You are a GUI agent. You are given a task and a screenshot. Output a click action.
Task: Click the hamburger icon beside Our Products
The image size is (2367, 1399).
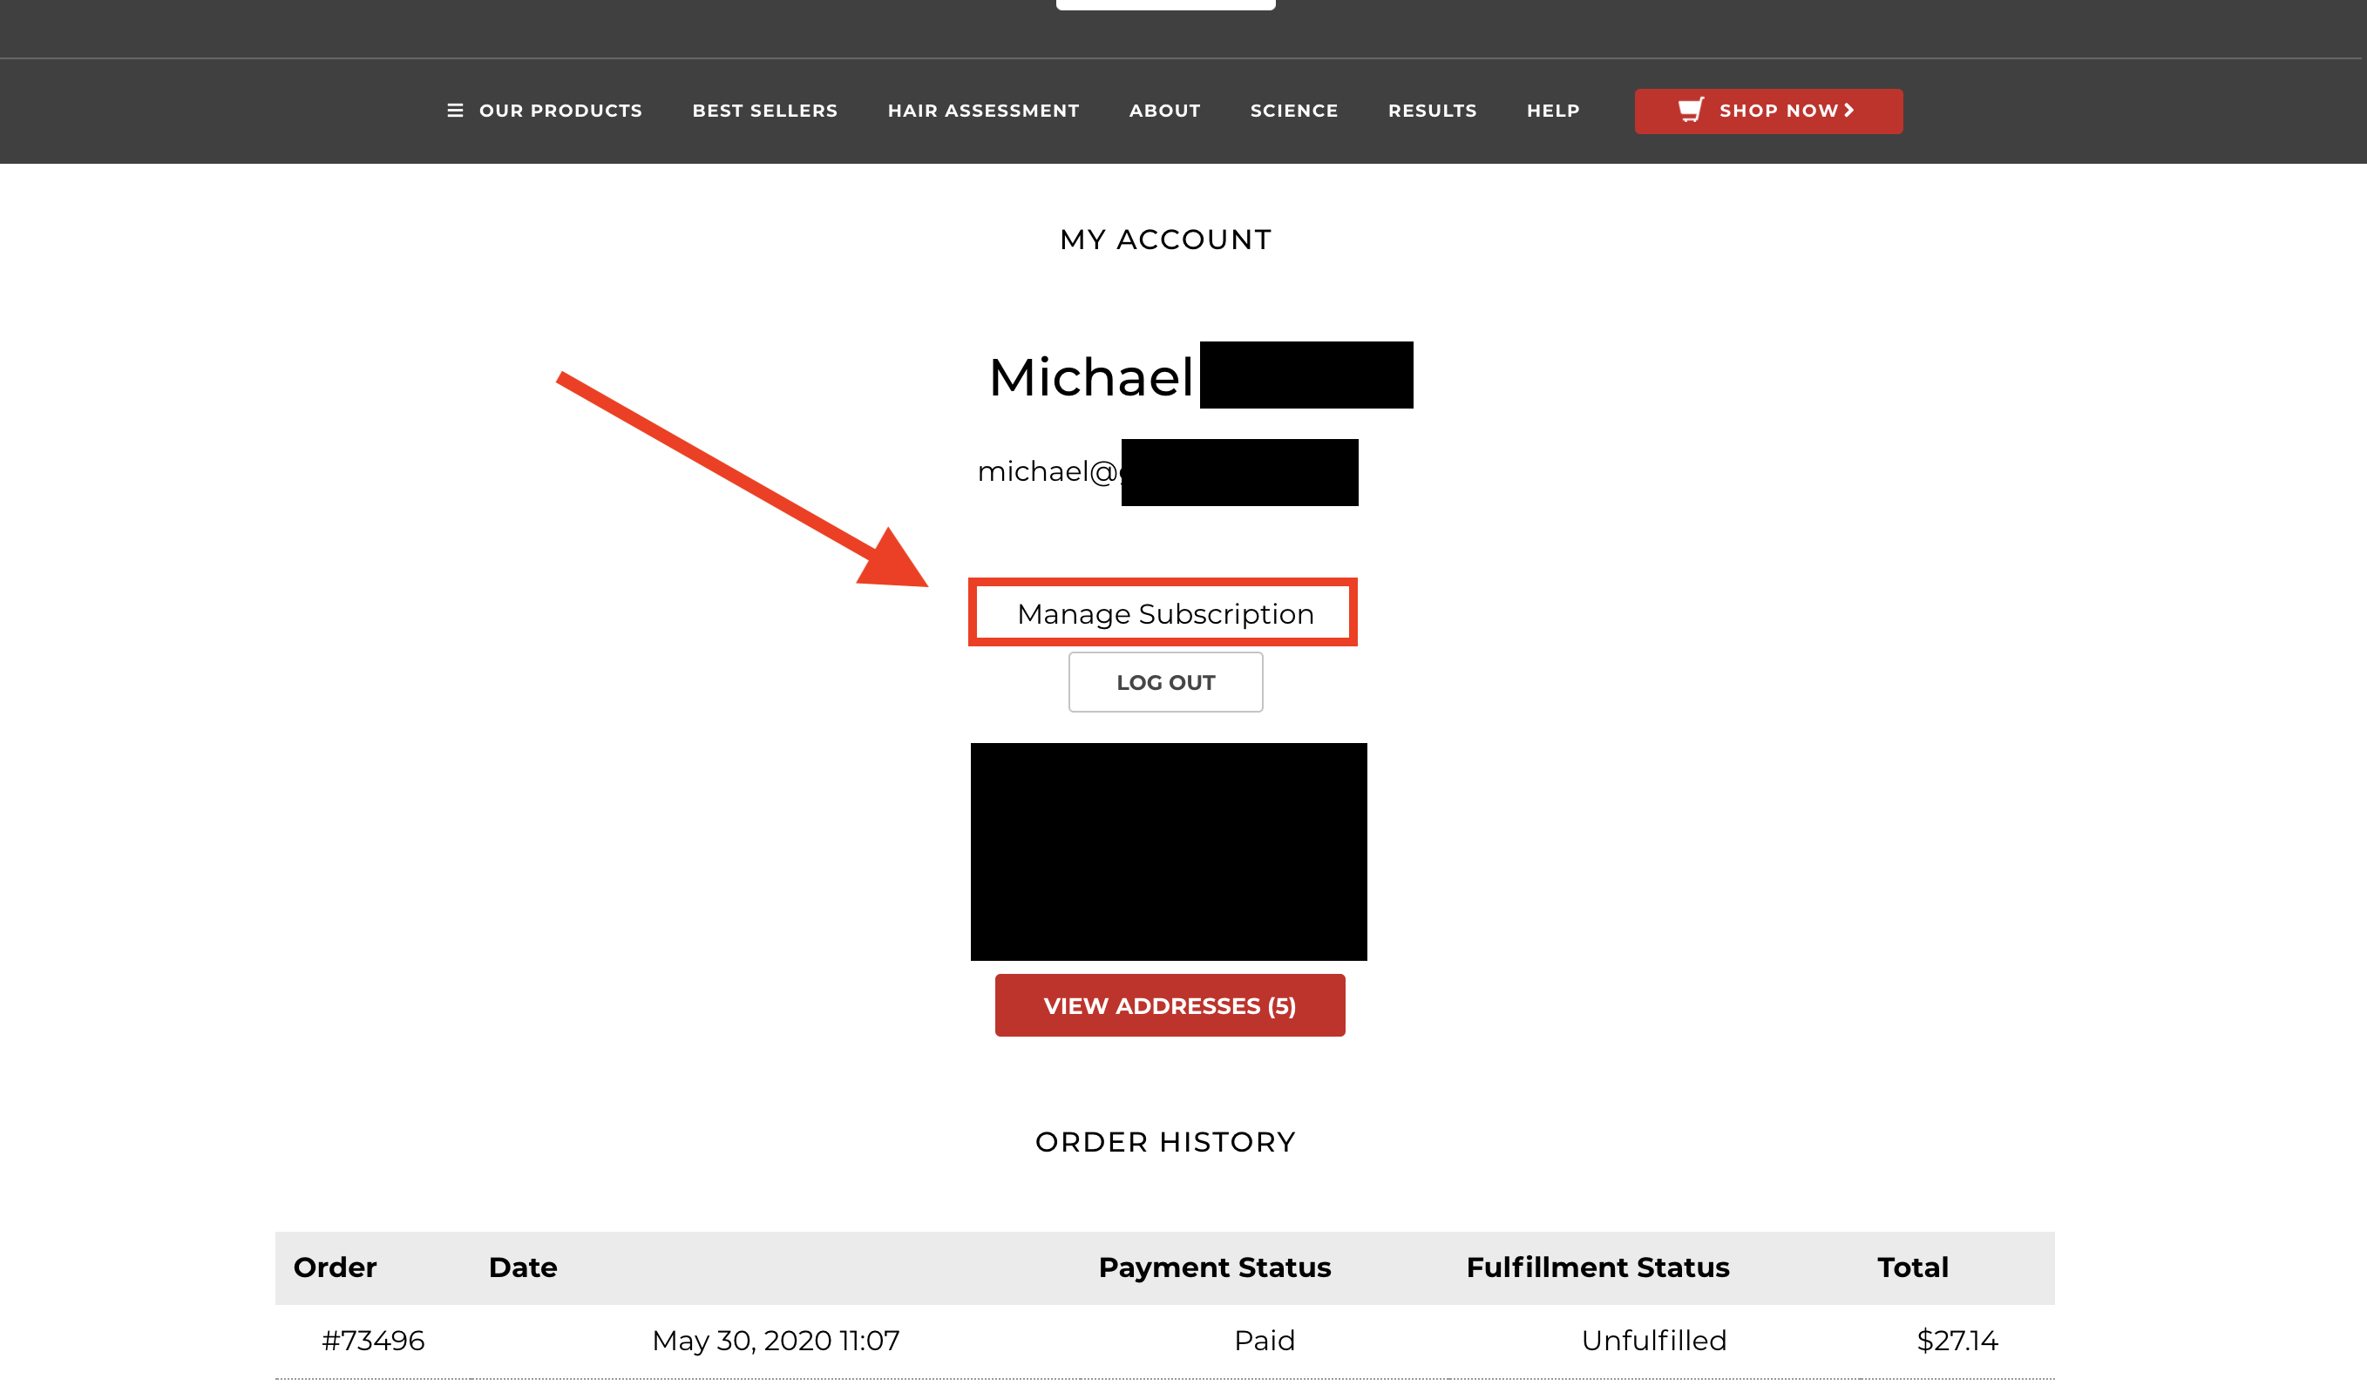click(455, 111)
